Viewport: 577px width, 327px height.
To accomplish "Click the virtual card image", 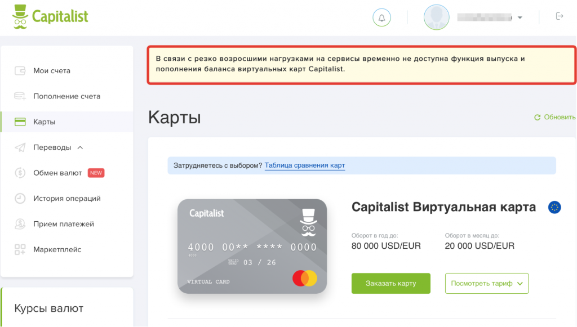I will point(252,246).
